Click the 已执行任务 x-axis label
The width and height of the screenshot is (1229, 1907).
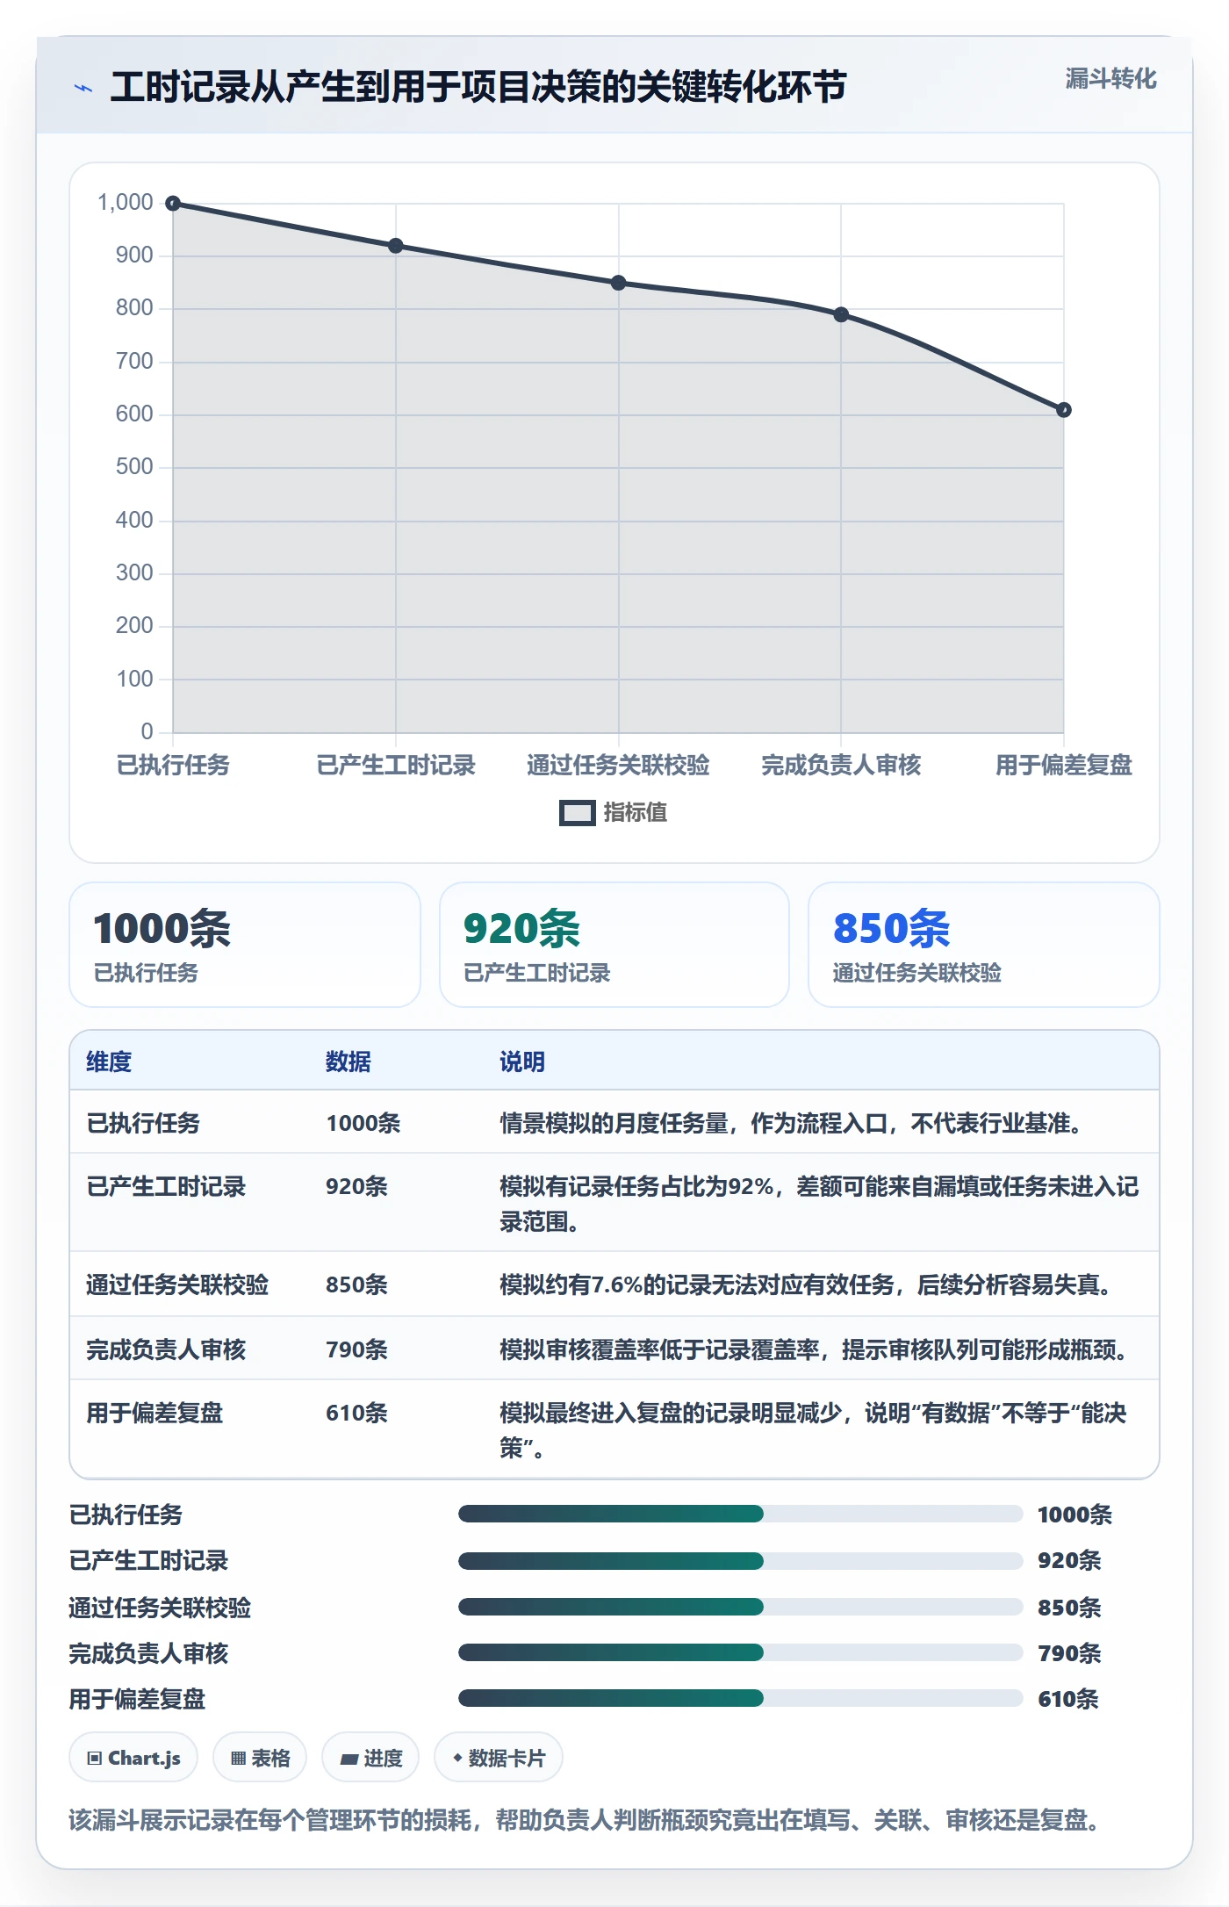173,766
